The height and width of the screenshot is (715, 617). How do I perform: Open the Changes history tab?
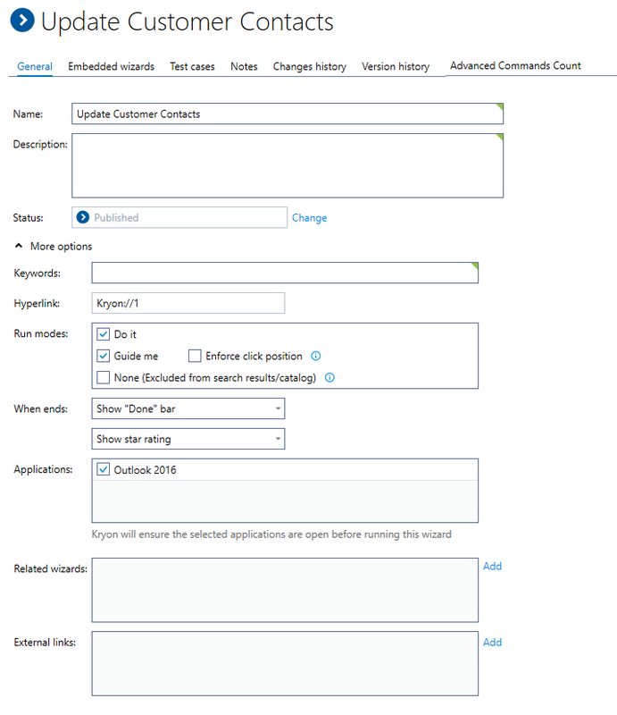coord(310,66)
